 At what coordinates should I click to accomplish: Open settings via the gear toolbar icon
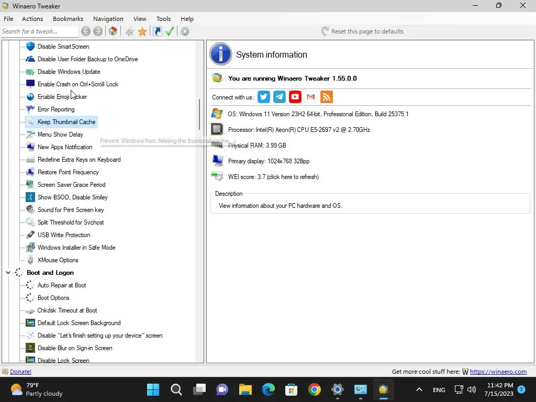185,31
